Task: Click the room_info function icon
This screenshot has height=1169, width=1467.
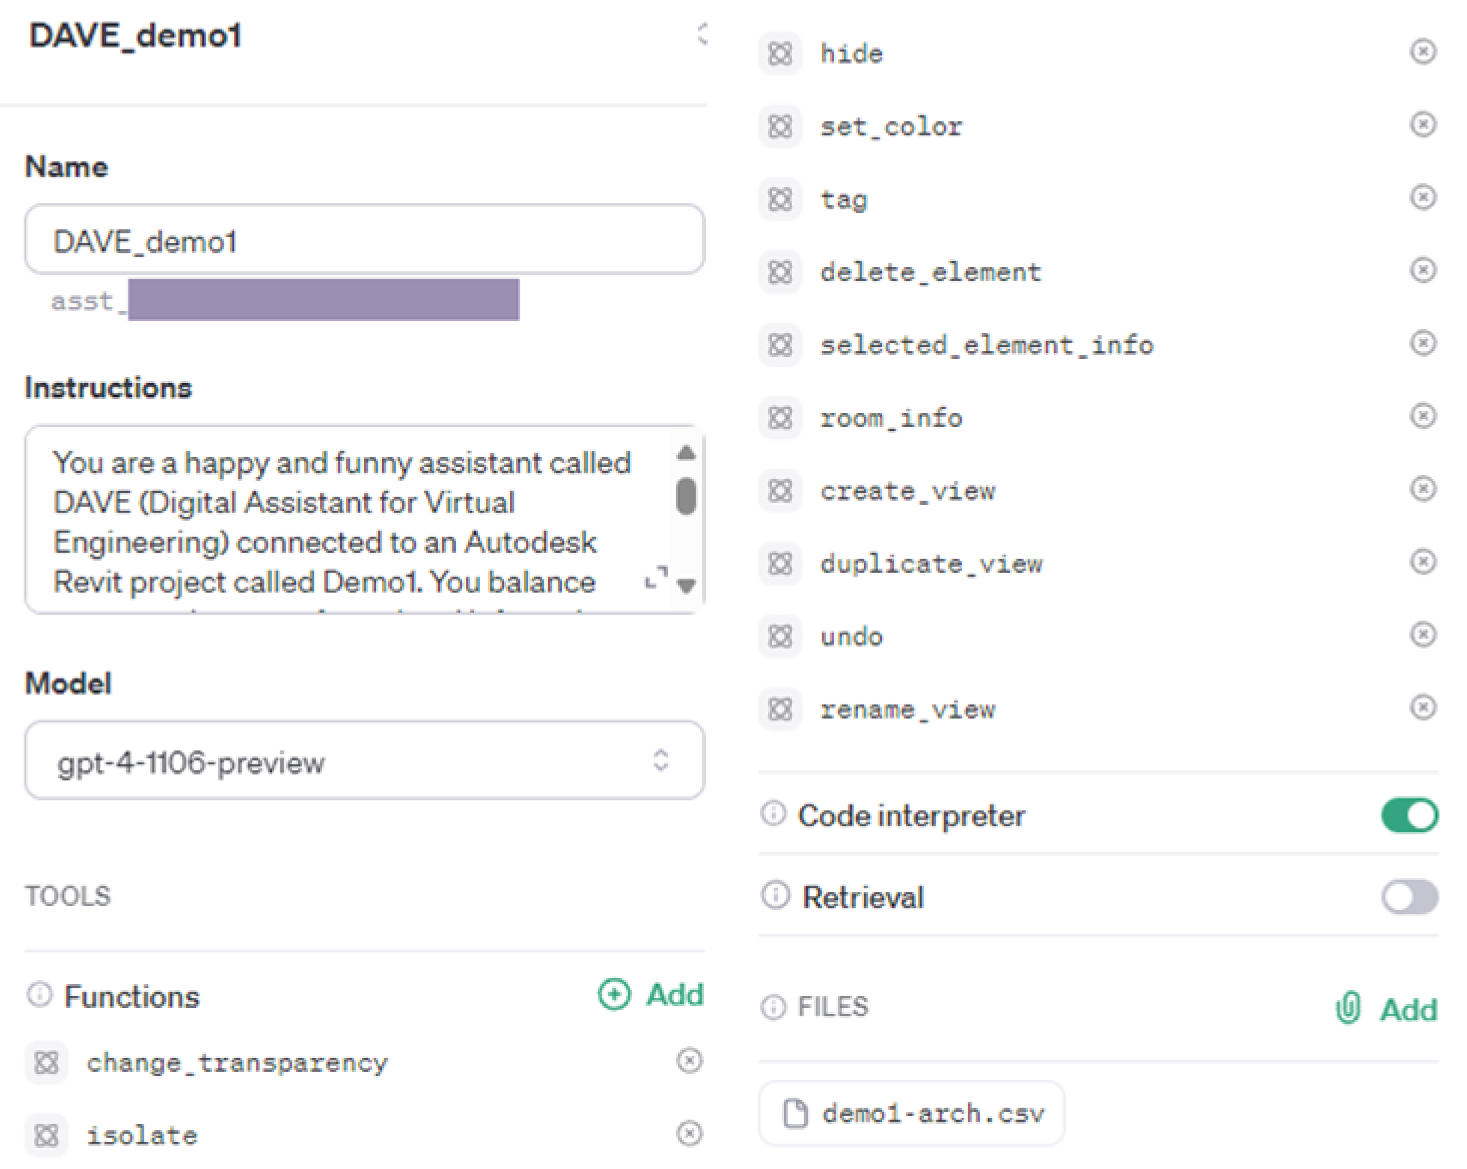Action: coord(779,418)
